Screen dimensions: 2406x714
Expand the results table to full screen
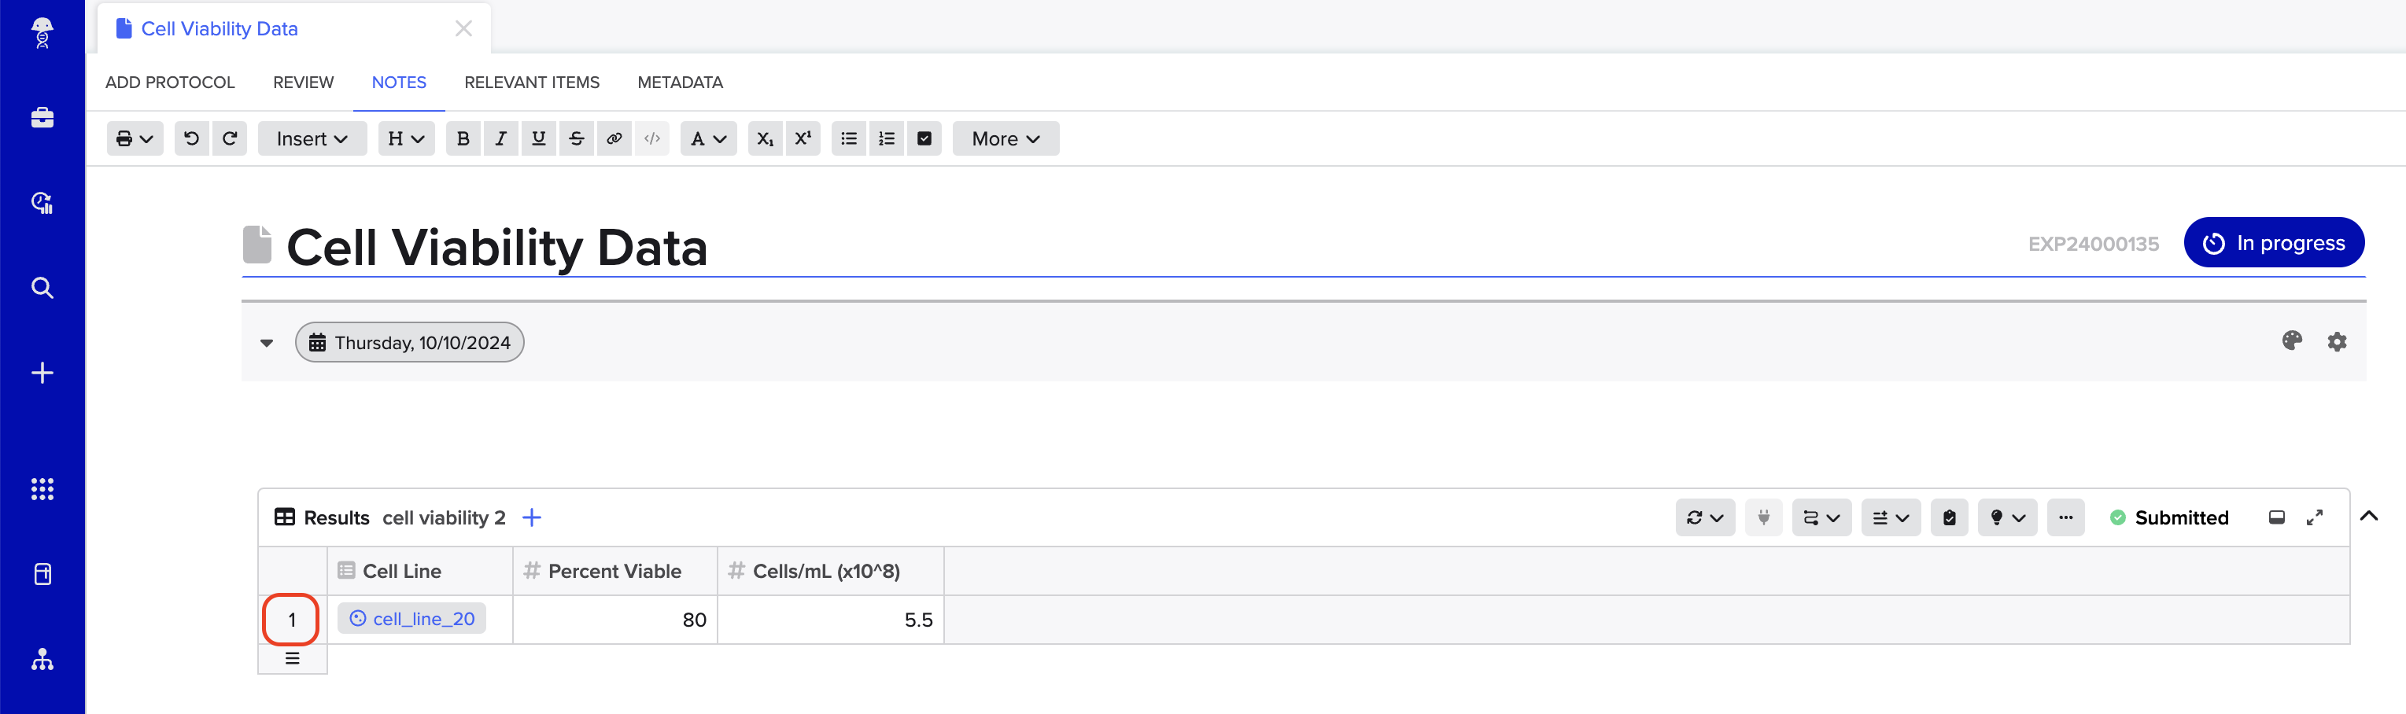(2315, 517)
